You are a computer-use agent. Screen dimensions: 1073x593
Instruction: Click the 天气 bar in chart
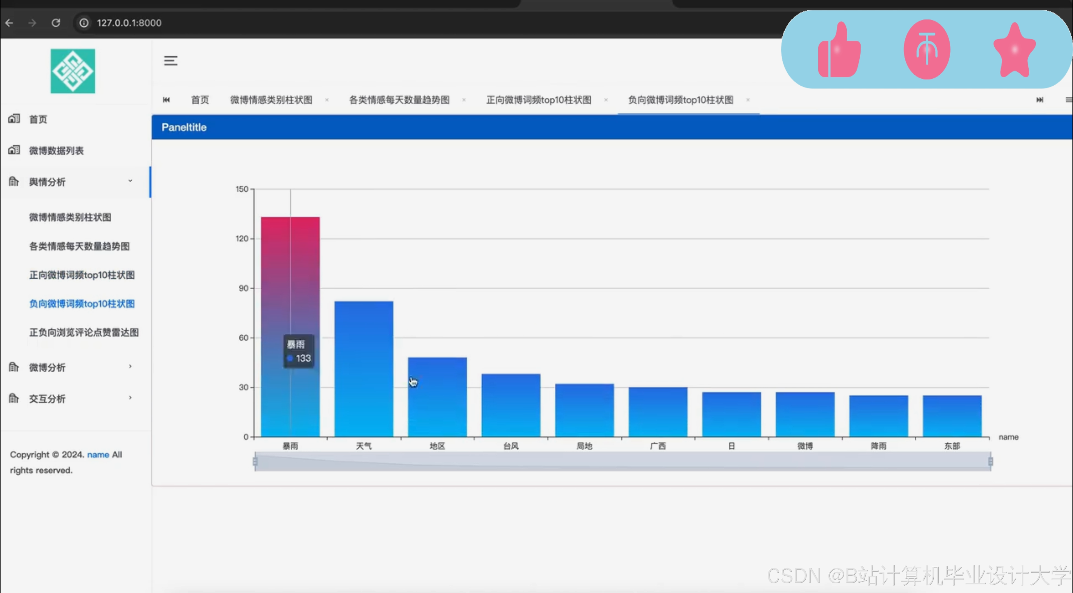[364, 369]
